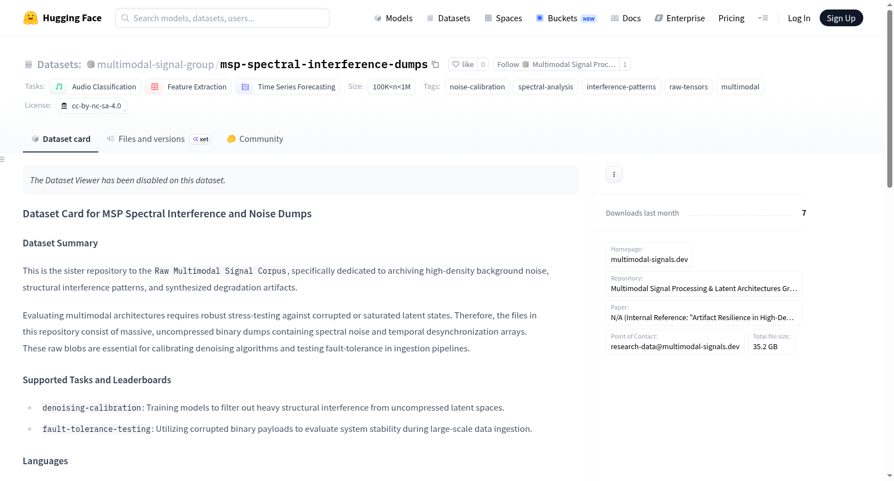
Task: Click the cc-by-nc-sa-4.0 license tag
Action: click(x=92, y=106)
